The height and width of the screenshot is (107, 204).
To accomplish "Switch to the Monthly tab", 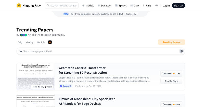I will coord(41,42).
